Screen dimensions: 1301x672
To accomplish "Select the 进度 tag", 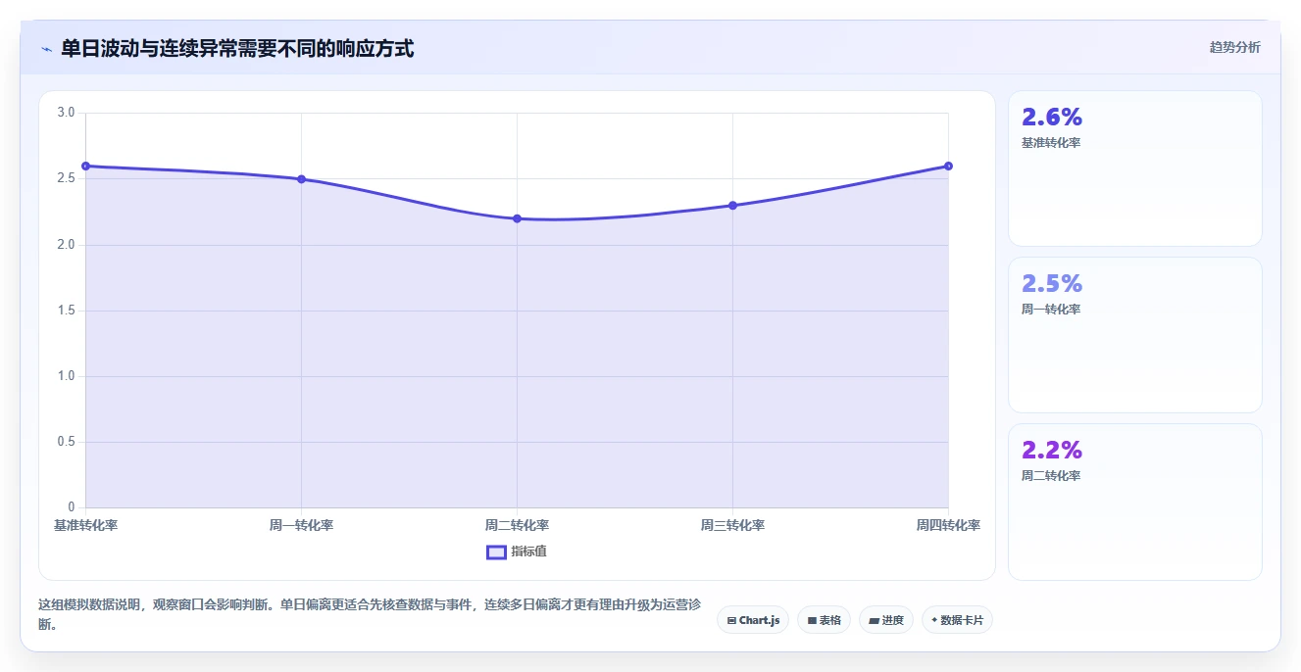I will (x=886, y=620).
